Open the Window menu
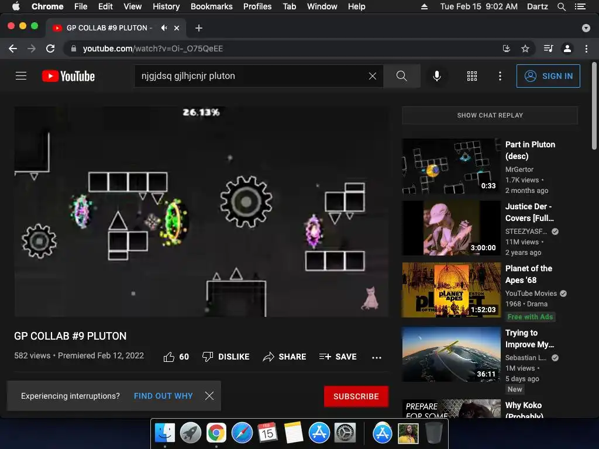The image size is (599, 449). (x=322, y=6)
